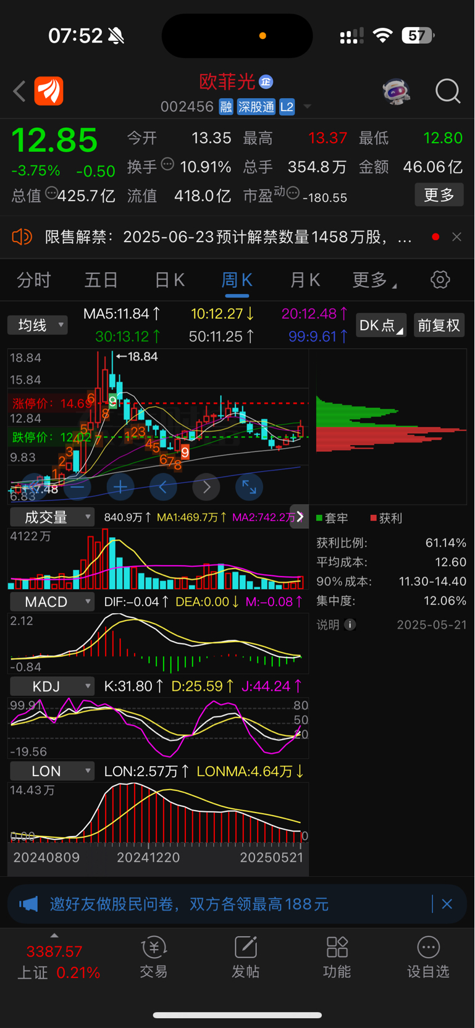Viewport: 475px width, 1028px height.
Task: Open the 说明 info icon
Action: click(350, 625)
